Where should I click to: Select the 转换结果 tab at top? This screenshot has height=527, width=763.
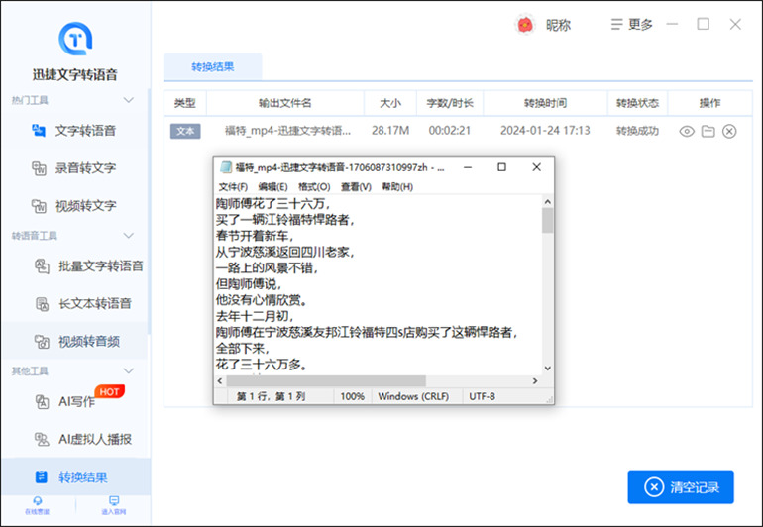(213, 66)
